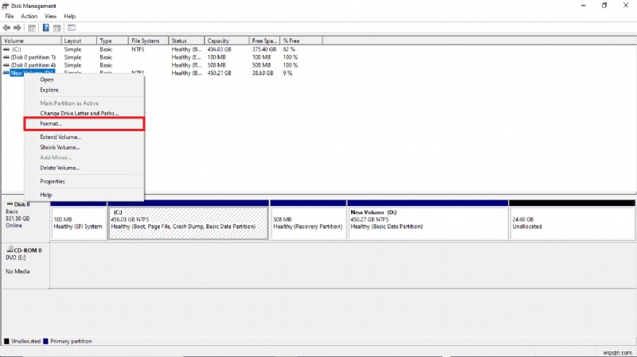Click the blue Help question mark icon
Screen dimensions: 637x357
46,28
